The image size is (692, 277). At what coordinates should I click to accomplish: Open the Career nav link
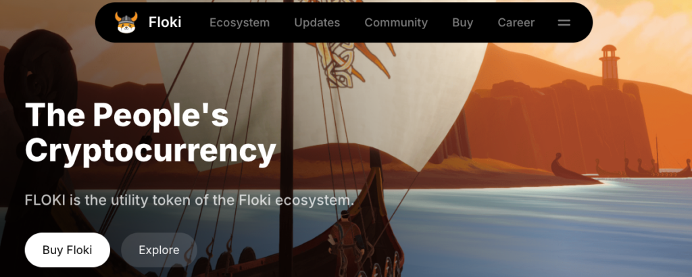(516, 22)
